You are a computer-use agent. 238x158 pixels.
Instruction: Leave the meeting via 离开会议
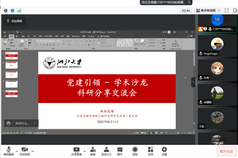[226, 151]
